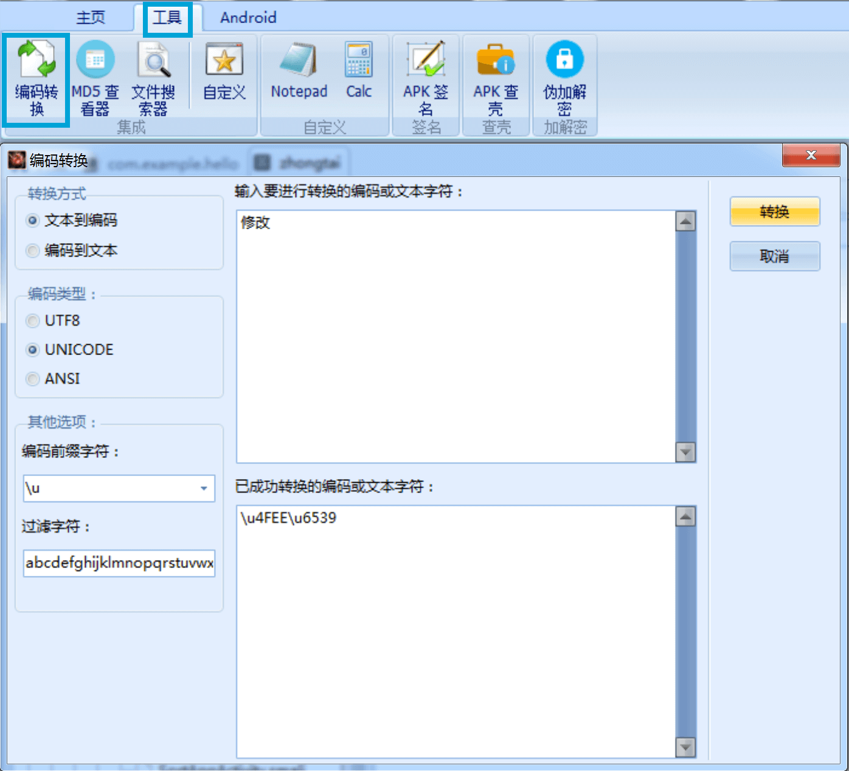Open the 编码转换 encoding converter tool
Image resolution: width=849 pixels, height=771 pixels.
tap(36, 79)
